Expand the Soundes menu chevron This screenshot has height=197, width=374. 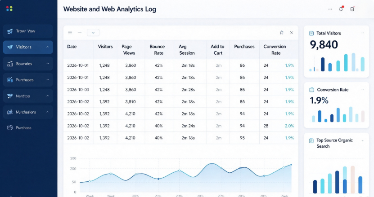point(48,64)
